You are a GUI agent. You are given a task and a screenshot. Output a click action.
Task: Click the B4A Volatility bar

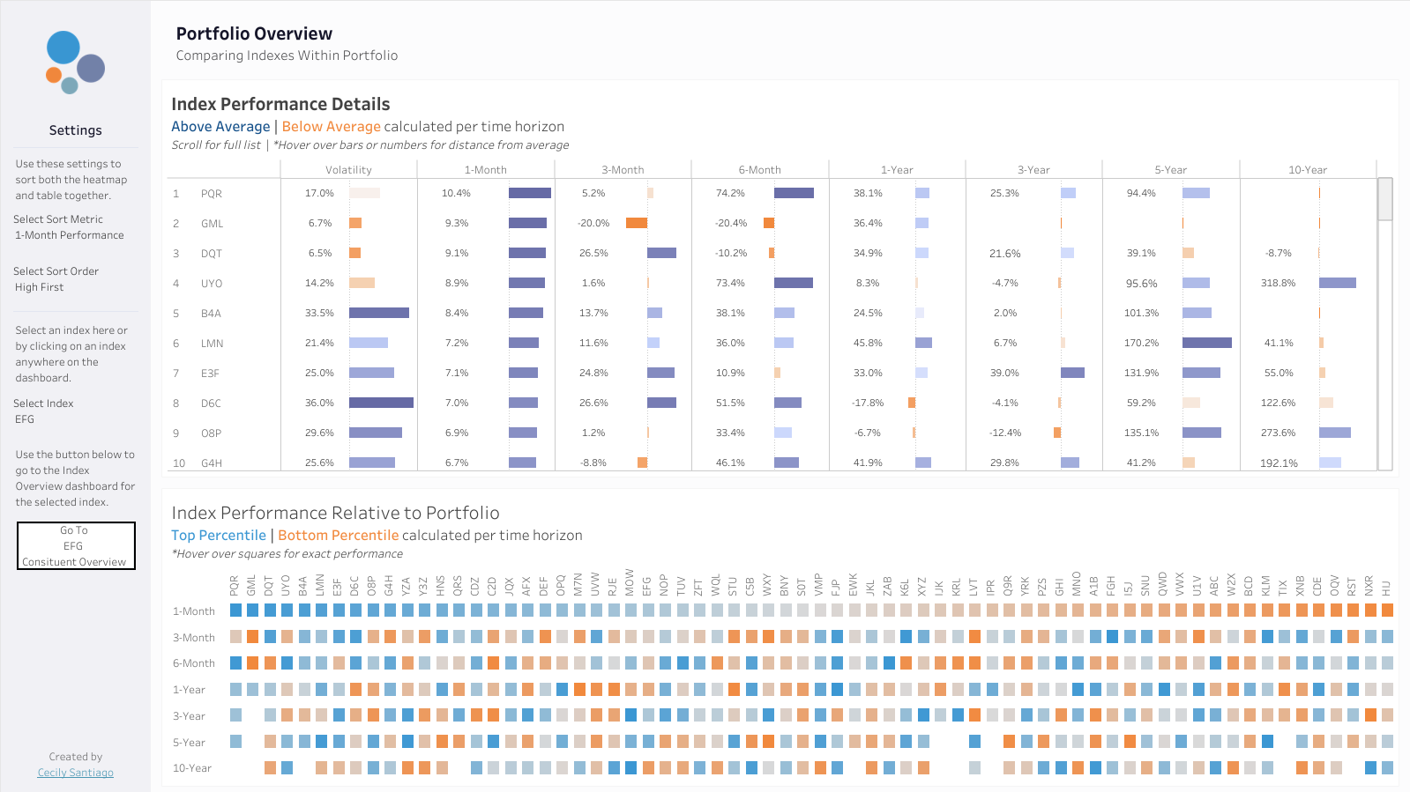coord(379,313)
